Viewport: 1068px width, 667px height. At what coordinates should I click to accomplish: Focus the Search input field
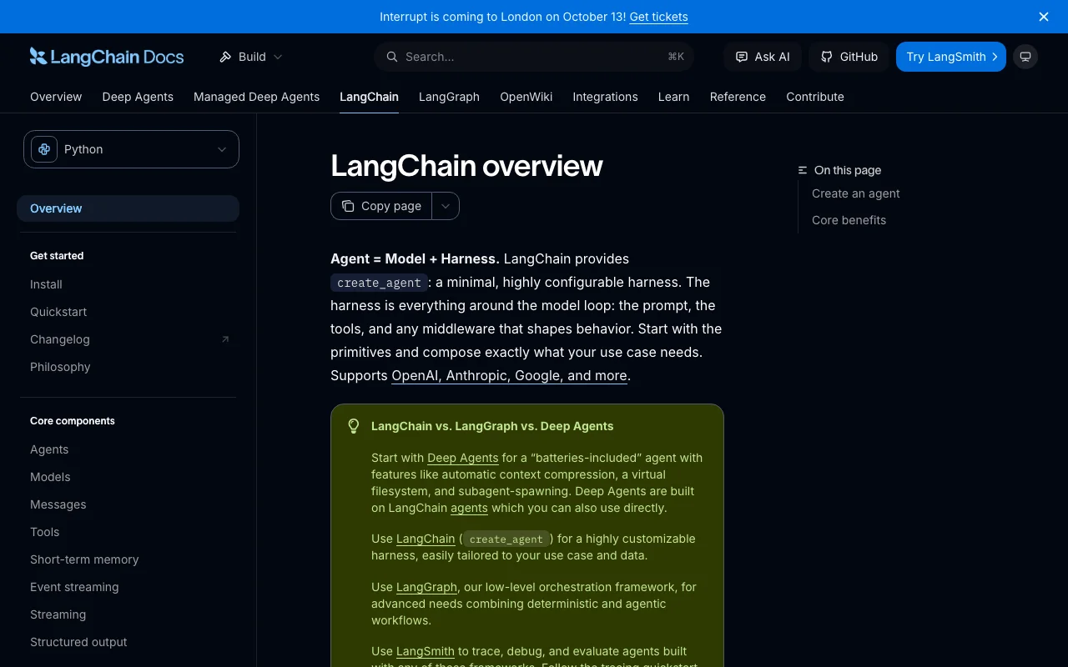click(534, 57)
